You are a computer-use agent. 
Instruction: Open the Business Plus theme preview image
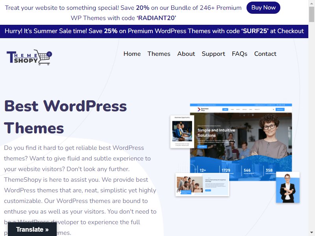[x=241, y=142]
